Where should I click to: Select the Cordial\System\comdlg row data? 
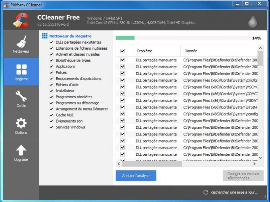pos(220,114)
